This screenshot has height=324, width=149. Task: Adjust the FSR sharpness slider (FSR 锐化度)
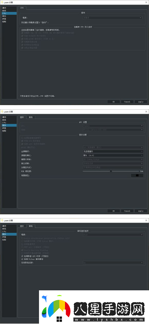(111, 171)
